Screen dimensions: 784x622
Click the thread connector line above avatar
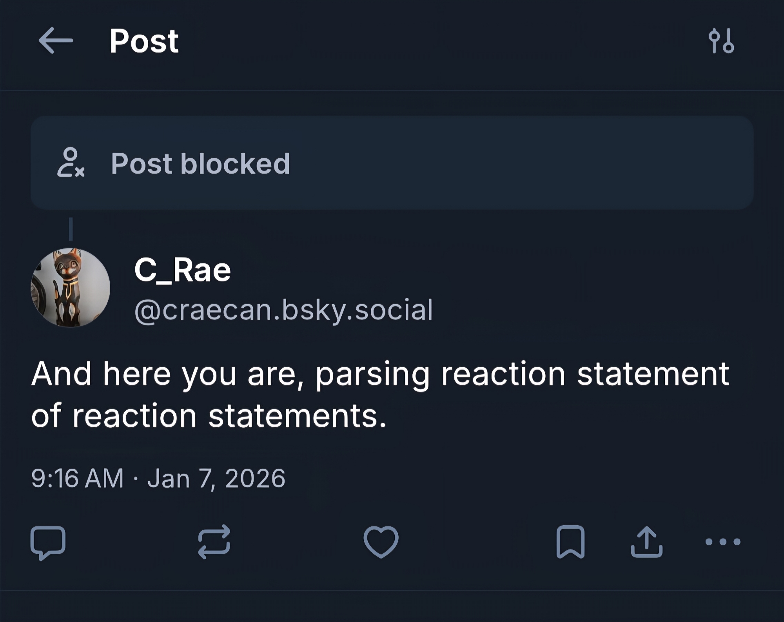click(71, 229)
